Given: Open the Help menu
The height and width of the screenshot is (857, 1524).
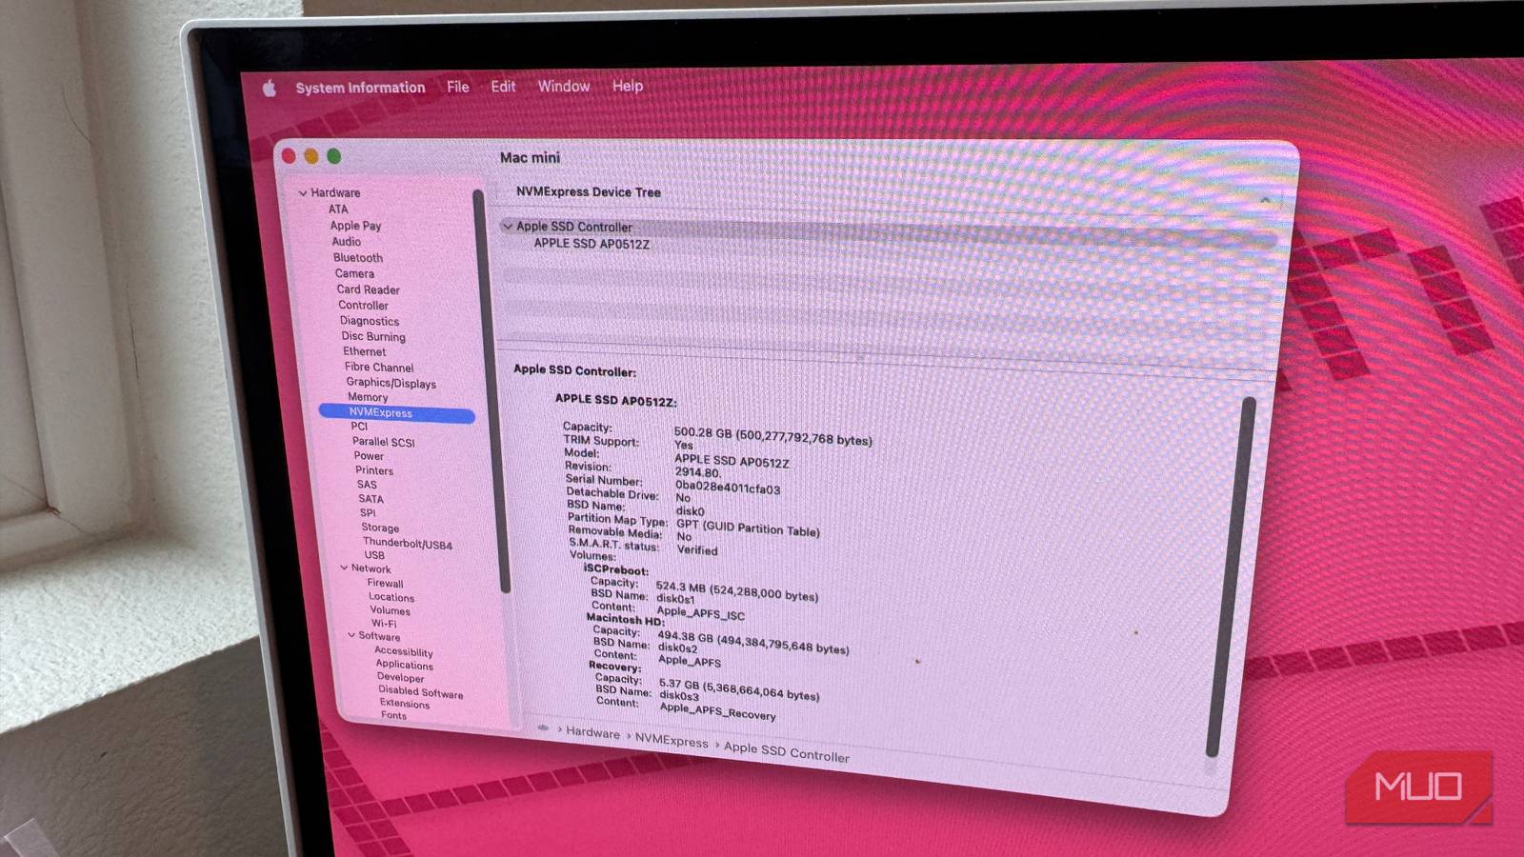Looking at the screenshot, I should 628,86.
